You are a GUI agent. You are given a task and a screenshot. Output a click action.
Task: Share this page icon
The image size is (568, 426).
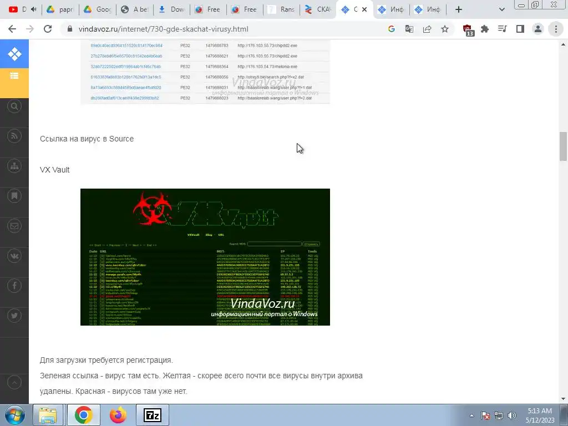point(427,29)
